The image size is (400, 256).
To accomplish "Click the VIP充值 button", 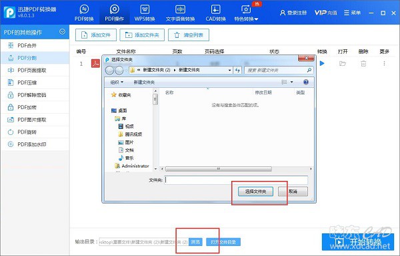I will click(x=326, y=13).
